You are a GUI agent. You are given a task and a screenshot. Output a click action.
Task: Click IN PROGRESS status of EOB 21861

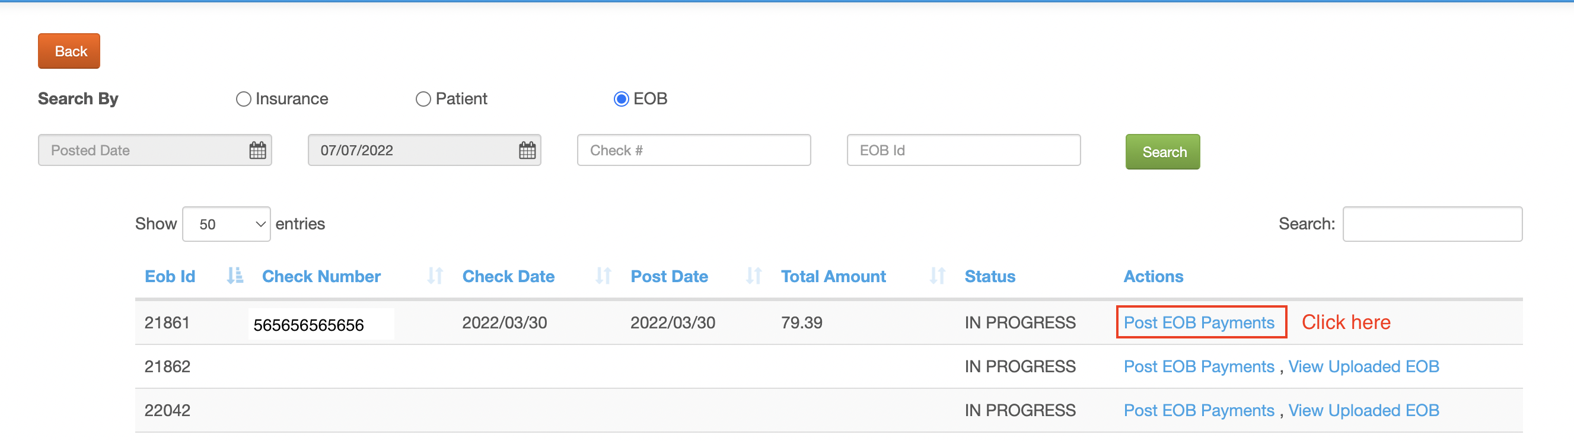(x=1020, y=322)
